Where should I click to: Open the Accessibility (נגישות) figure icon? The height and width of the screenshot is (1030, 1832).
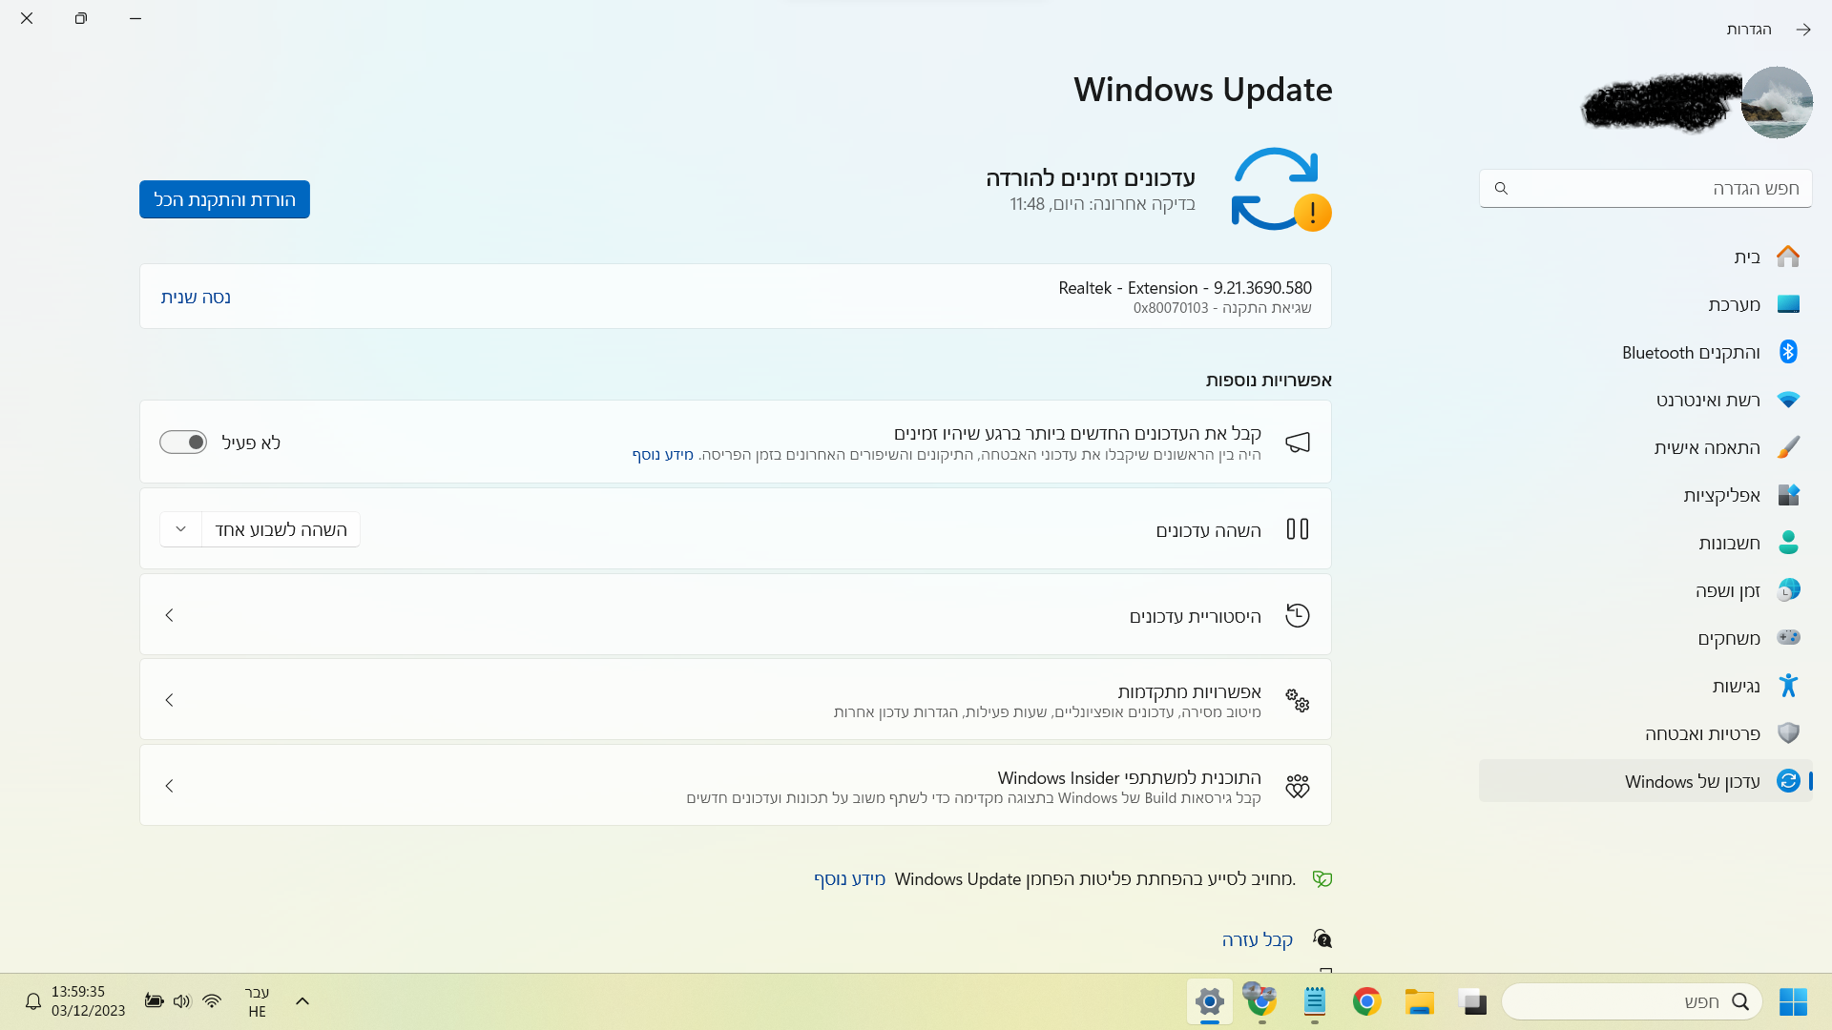point(1788,686)
